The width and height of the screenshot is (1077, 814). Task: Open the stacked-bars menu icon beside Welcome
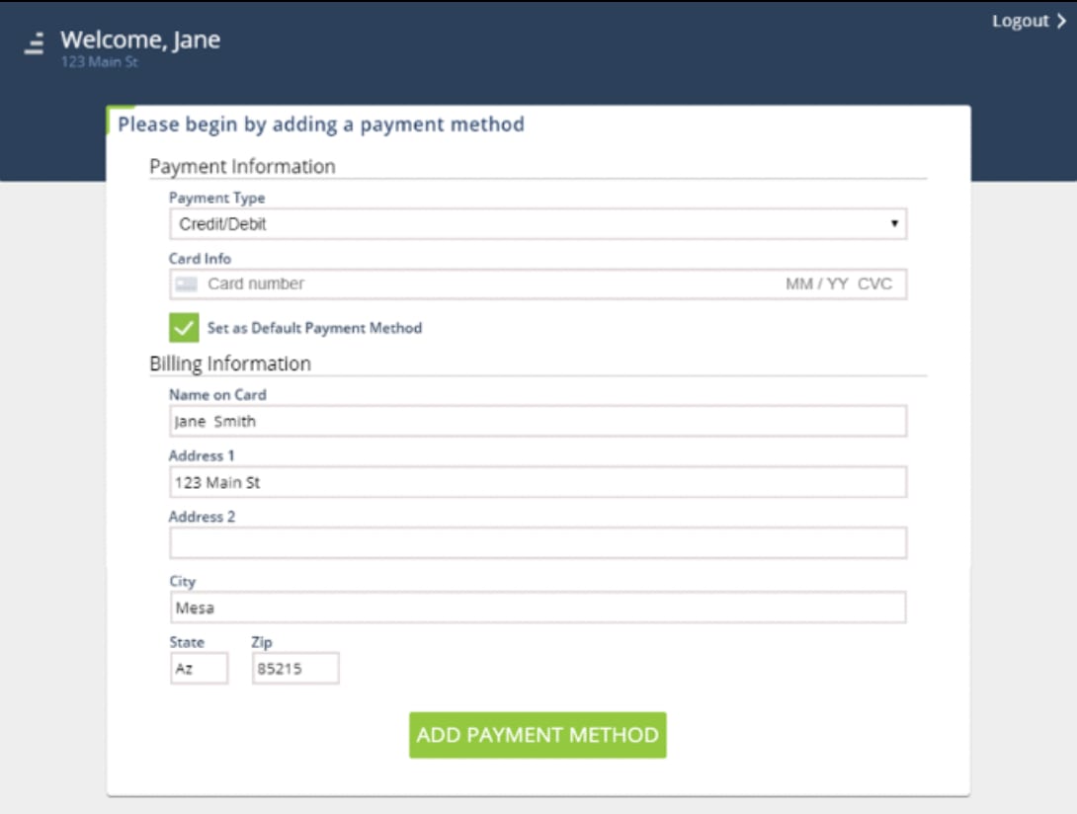coord(35,42)
